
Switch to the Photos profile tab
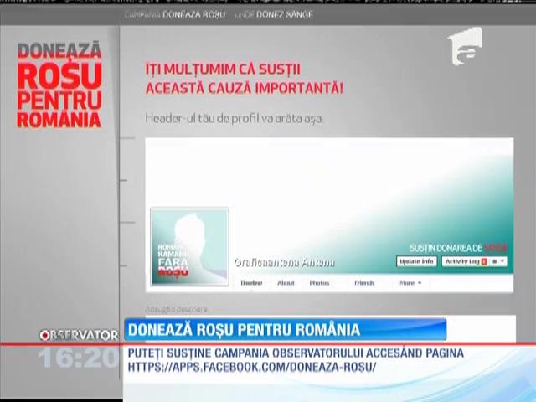click(x=319, y=283)
